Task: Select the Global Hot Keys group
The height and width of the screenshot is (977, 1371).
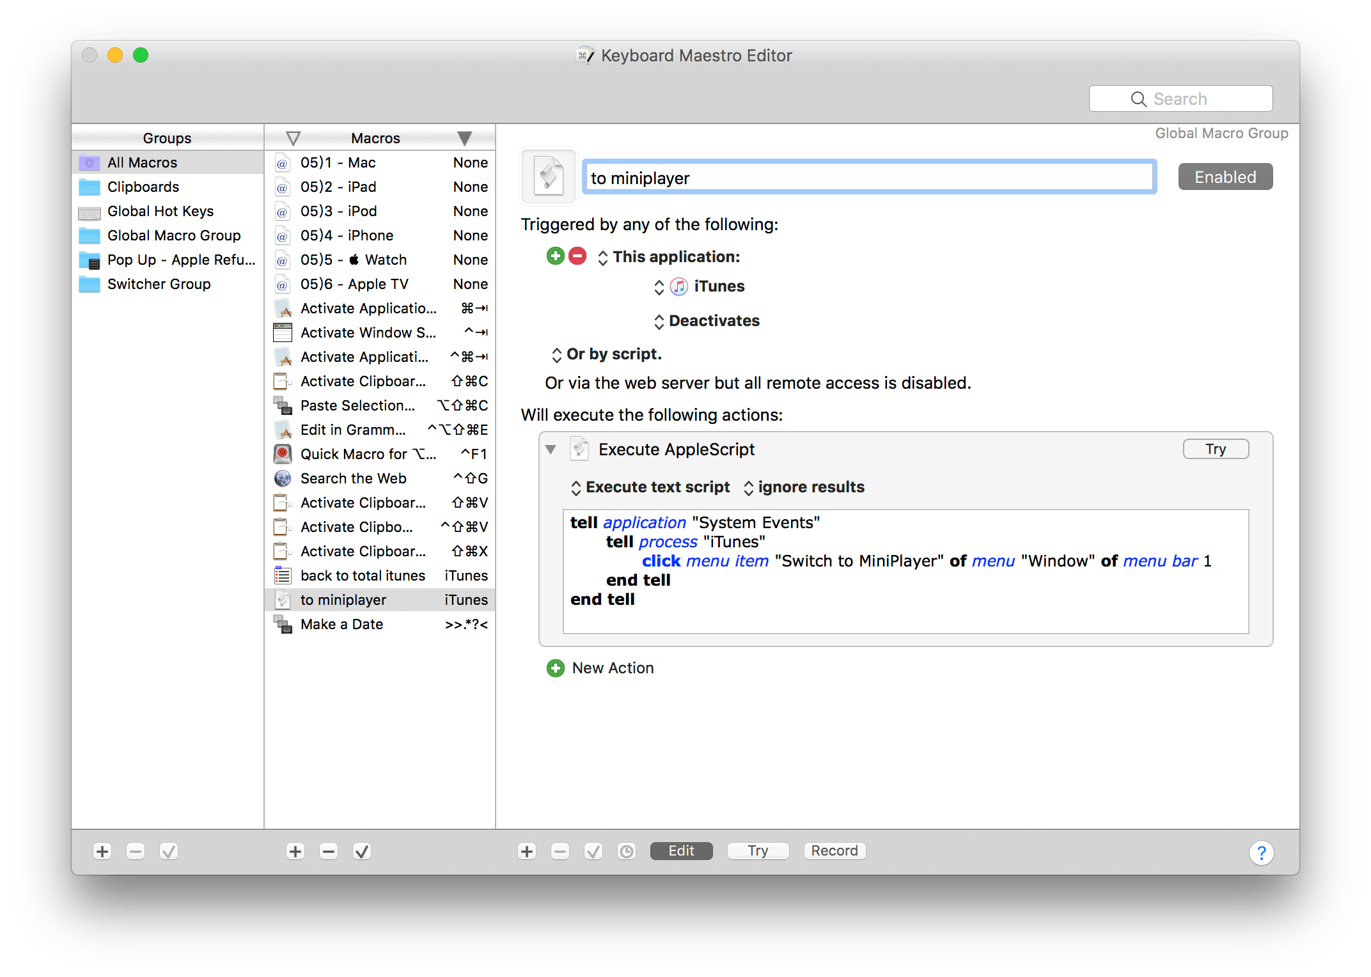Action: (168, 211)
